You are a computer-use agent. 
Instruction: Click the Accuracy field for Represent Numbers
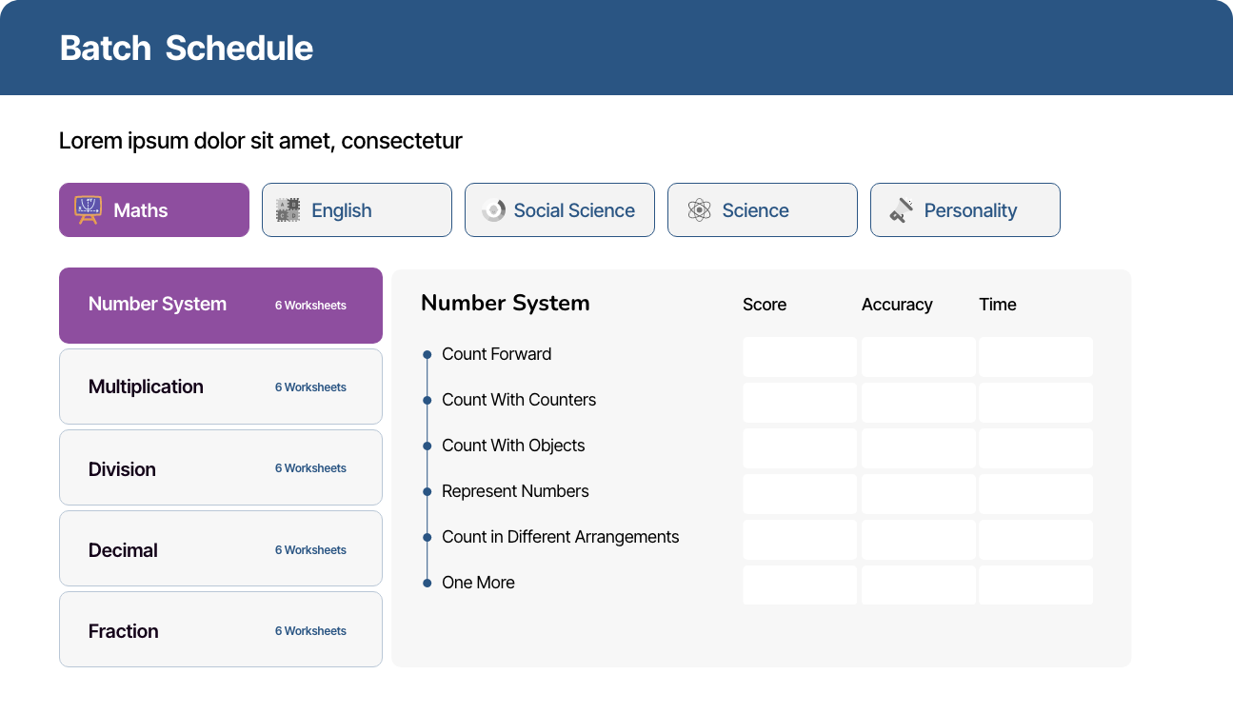coord(918,494)
